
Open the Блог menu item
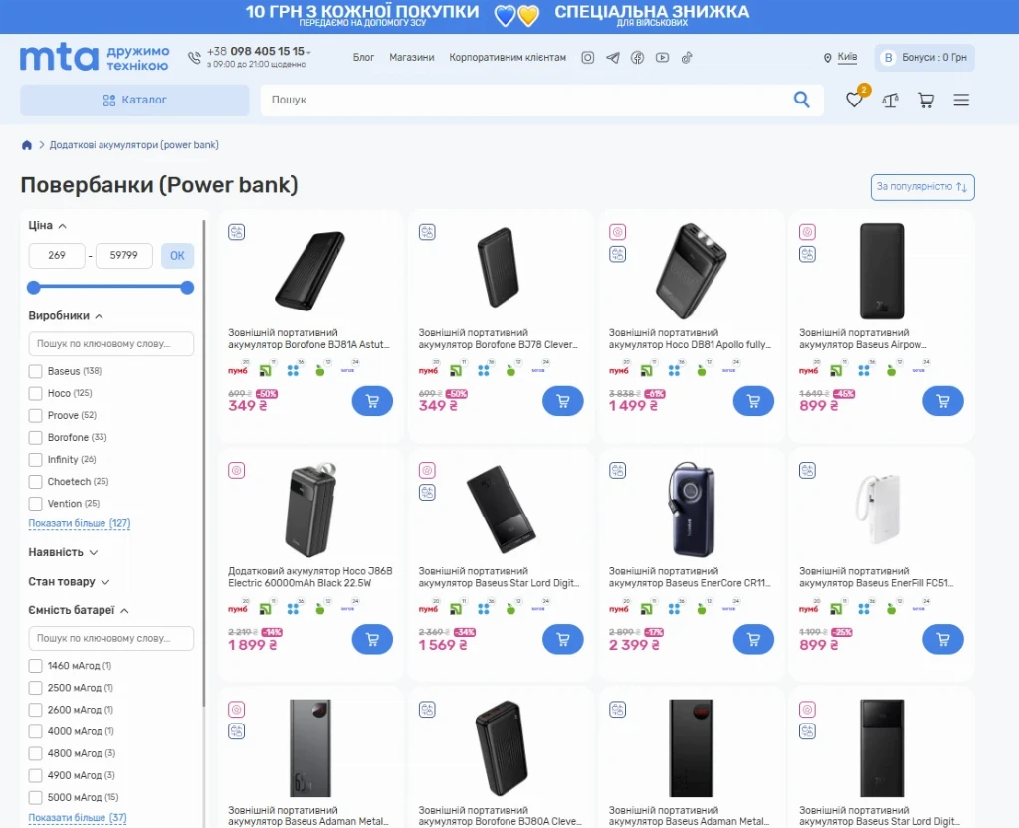[x=363, y=57]
